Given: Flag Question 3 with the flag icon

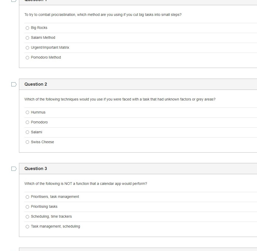Looking at the screenshot, I should coord(14,169).
